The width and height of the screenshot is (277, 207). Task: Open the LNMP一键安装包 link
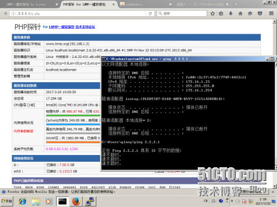[61, 27]
